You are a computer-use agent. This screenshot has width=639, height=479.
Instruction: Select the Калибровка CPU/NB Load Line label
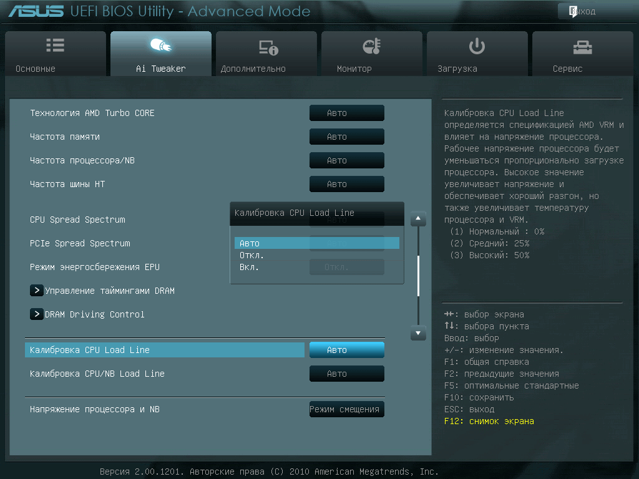[x=97, y=374]
